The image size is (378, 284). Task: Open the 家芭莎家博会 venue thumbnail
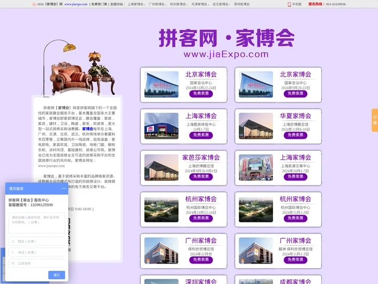tap(161, 167)
